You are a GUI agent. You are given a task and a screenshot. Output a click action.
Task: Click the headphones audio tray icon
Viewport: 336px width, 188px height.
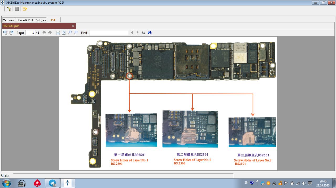[275, 183]
